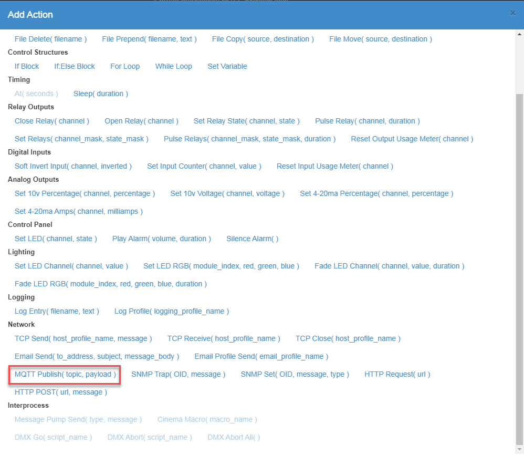The width and height of the screenshot is (524, 455).
Task: Insert a While Loop
Action: click(x=173, y=66)
